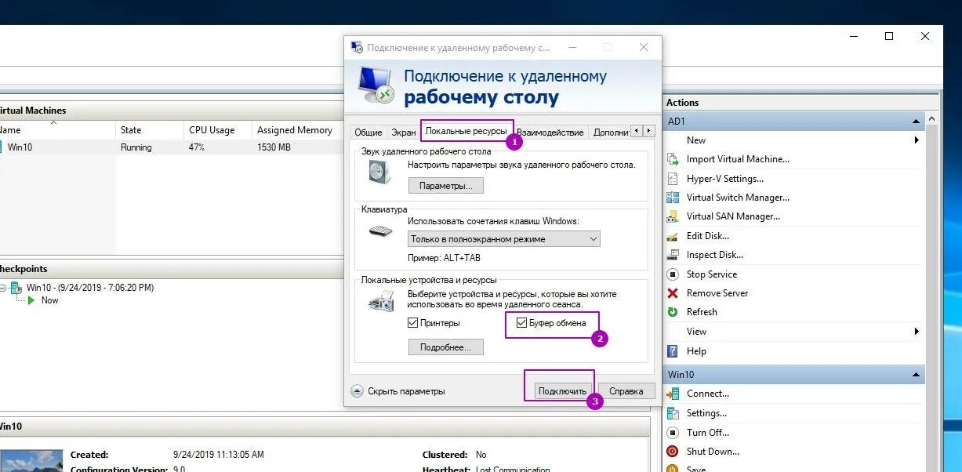Open sound Параметры settings
Image resolution: width=962 pixels, height=472 pixels.
click(445, 185)
